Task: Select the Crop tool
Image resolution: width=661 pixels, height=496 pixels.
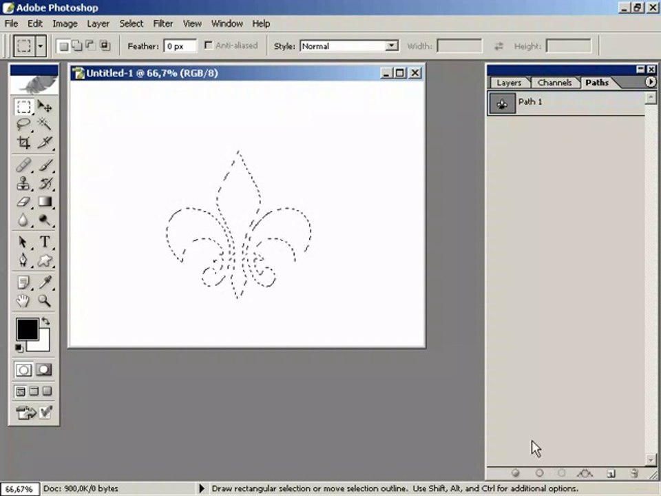Action: (23, 143)
